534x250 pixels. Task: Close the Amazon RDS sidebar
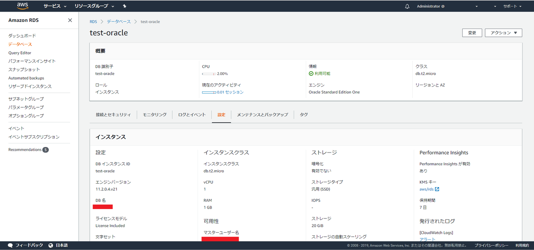click(x=70, y=20)
